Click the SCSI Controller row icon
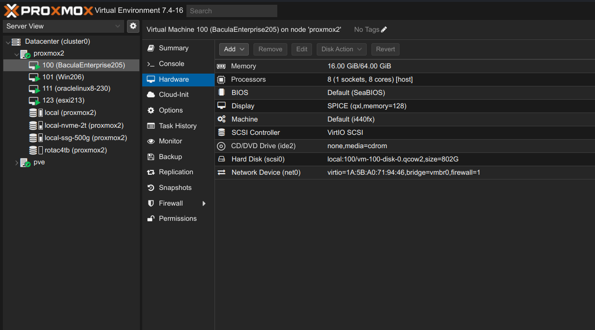This screenshot has height=330, width=595. coord(221,132)
